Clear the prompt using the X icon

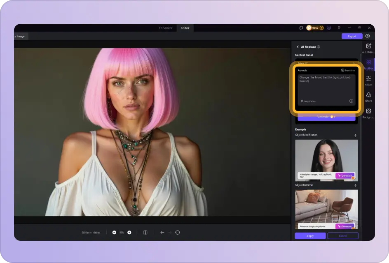(351, 101)
